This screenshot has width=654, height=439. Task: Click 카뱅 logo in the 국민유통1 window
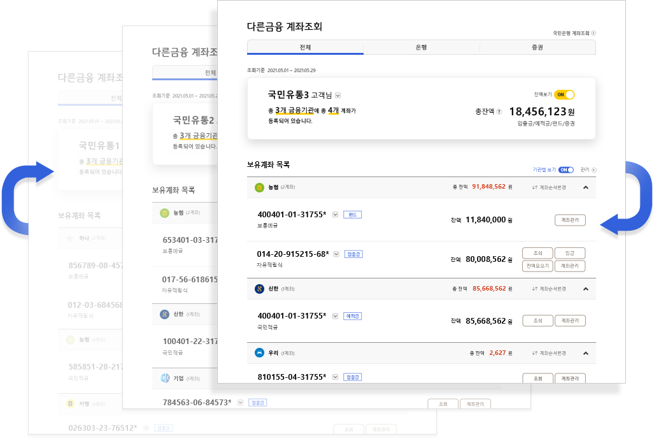click(71, 403)
